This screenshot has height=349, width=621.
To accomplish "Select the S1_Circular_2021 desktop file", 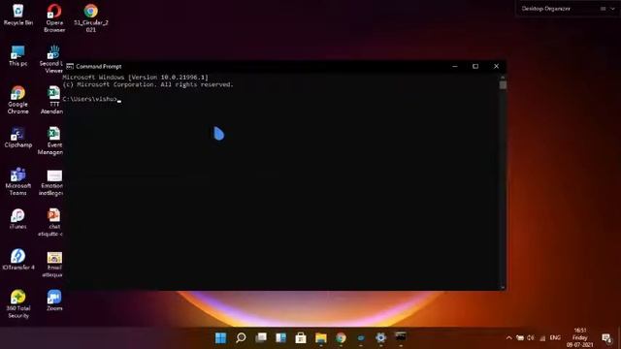I will click(x=90, y=18).
